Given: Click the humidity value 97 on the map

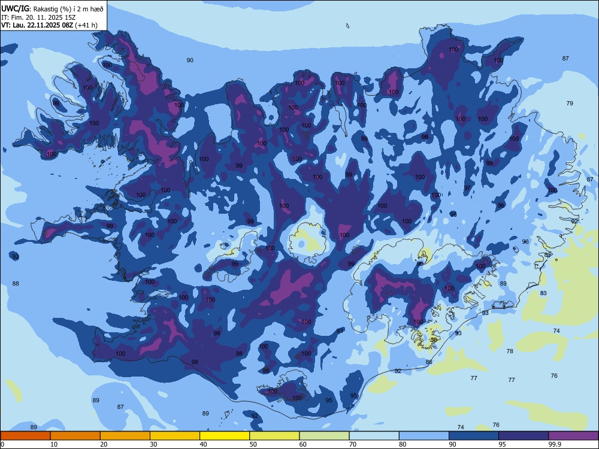Looking at the screenshot, I should pyautogui.click(x=468, y=187).
